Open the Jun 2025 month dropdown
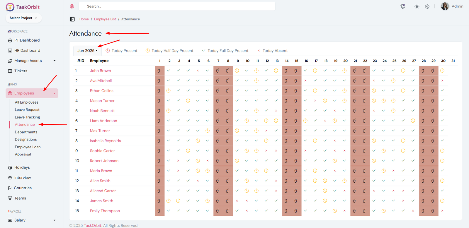 click(x=87, y=51)
